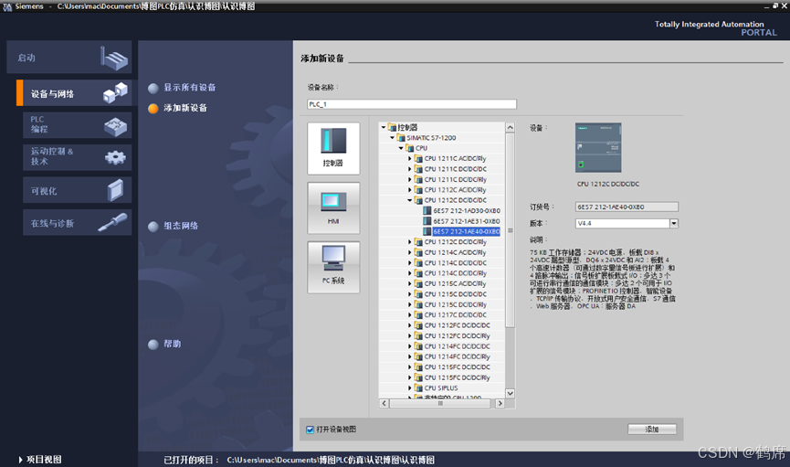Toggle 打开设备视图 checkbox

pyautogui.click(x=311, y=430)
